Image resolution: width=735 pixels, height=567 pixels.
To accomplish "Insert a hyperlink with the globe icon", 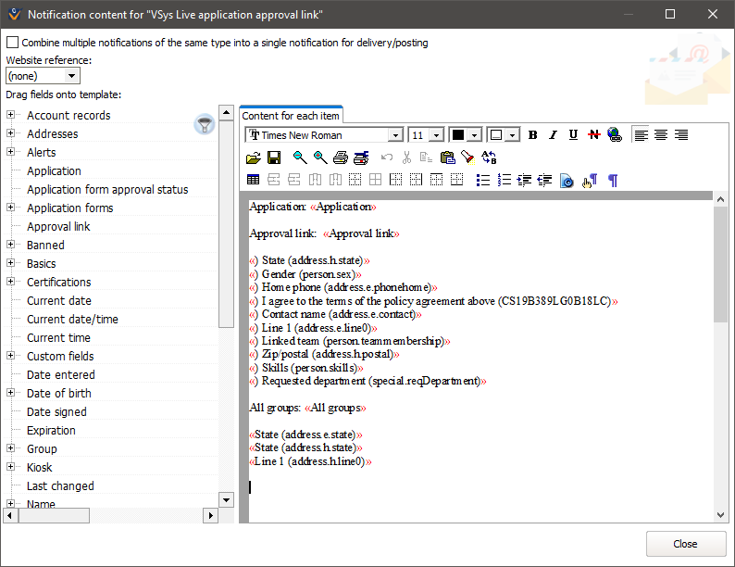I will 615,135.
